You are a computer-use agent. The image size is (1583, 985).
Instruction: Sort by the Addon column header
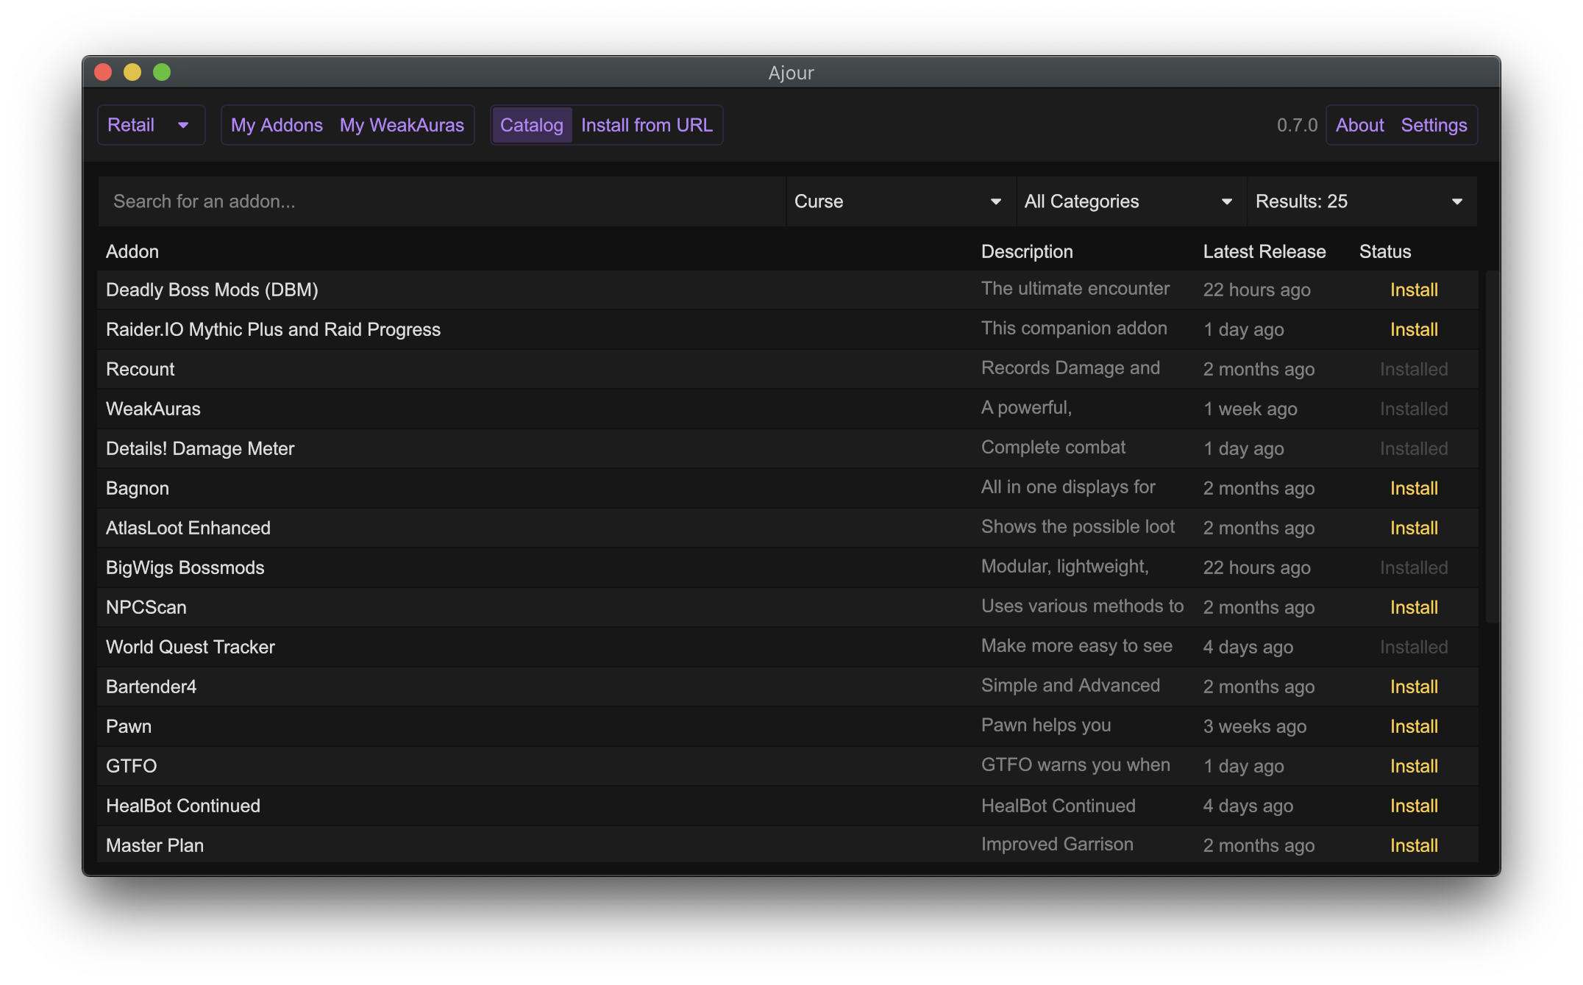[x=132, y=251]
